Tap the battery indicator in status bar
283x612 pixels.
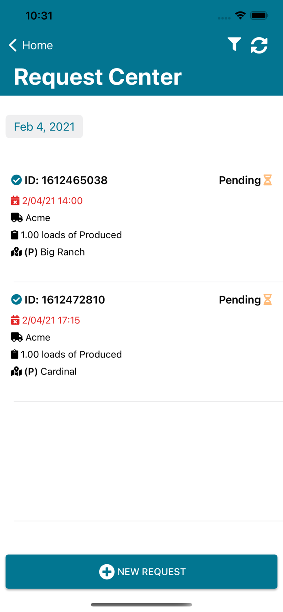259,16
